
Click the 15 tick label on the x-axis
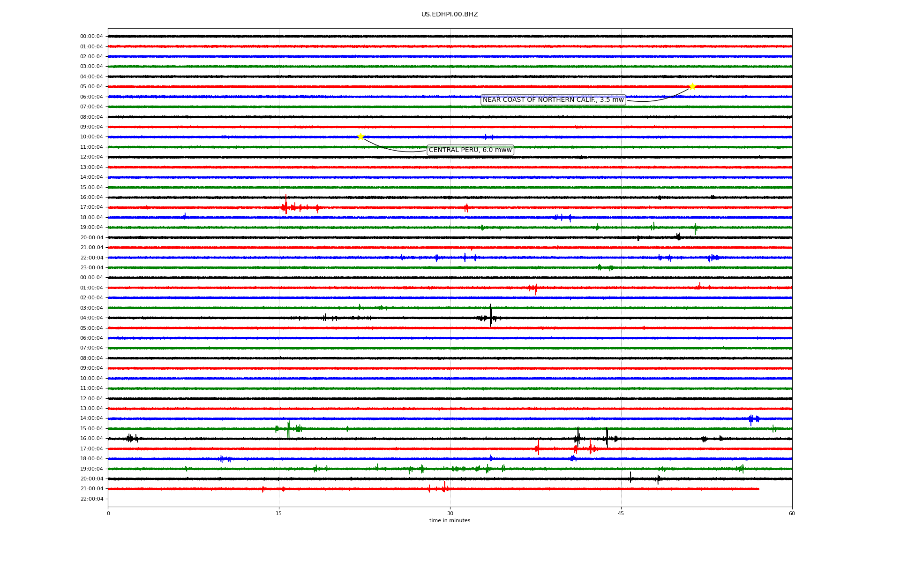coord(279,513)
